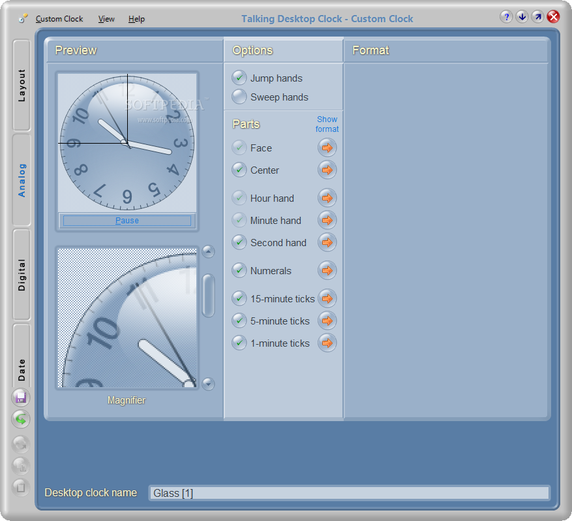This screenshot has width=572, height=521.
Task: Uncheck the Numerals checkbox
Action: point(239,270)
